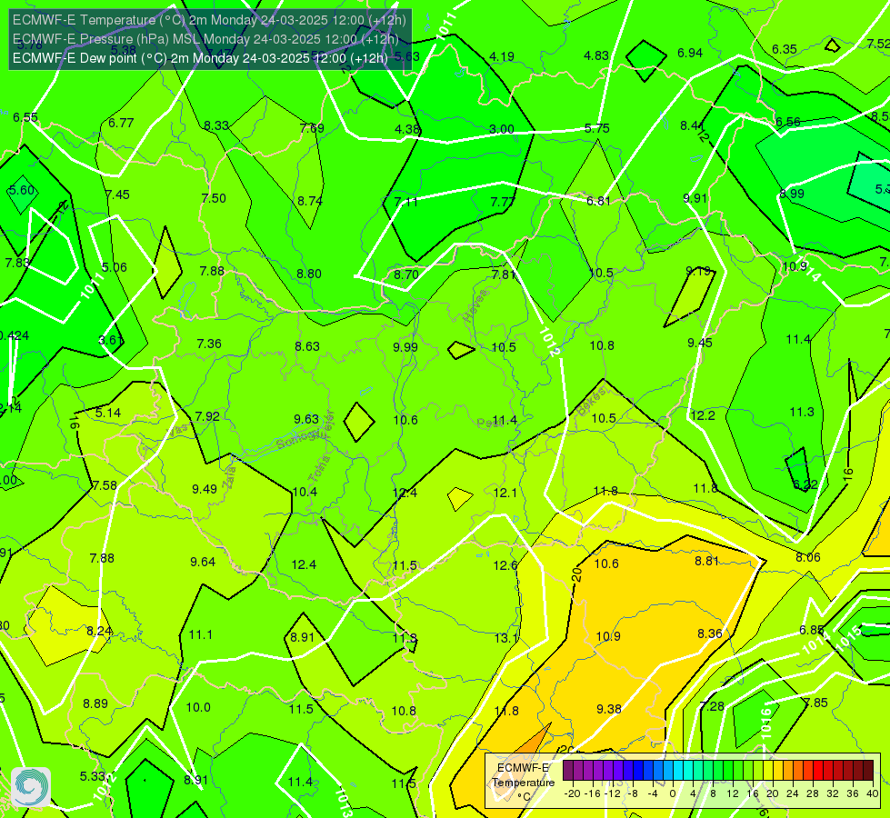The image size is (890, 818).
Task: Click the dew point value 5.14
Action: pyautogui.click(x=108, y=413)
